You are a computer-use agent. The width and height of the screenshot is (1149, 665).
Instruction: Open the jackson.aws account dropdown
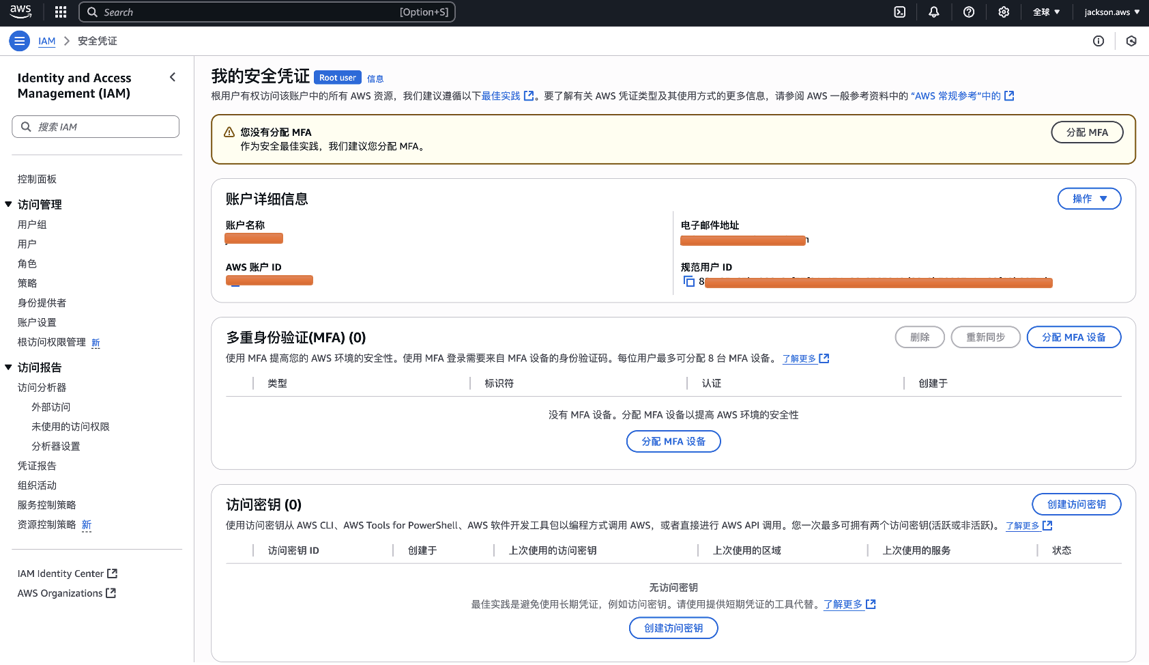point(1112,12)
